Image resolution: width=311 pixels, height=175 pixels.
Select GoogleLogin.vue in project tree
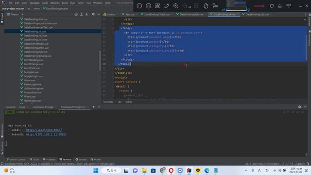click(x=33, y=76)
